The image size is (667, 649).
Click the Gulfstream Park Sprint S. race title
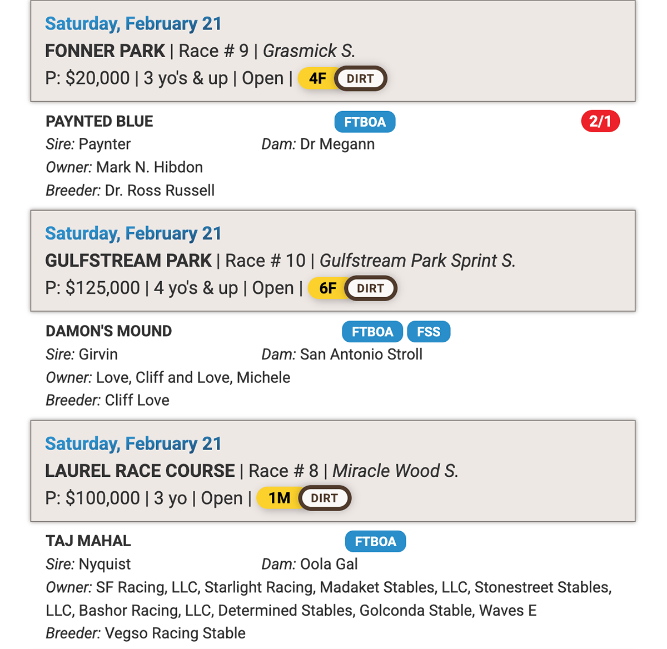pos(417,261)
